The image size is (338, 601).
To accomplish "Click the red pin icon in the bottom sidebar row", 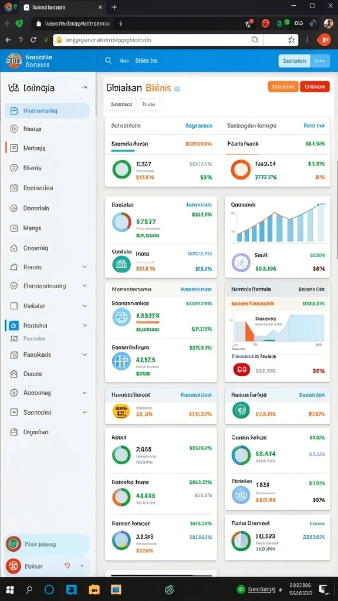I will click(x=67, y=566).
